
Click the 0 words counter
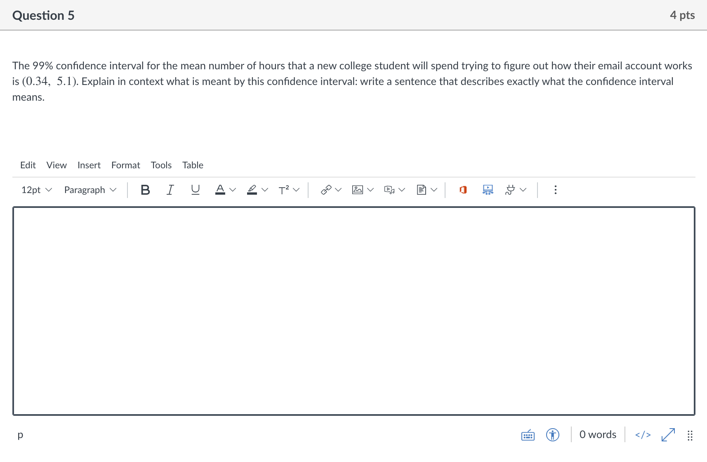[x=598, y=435]
